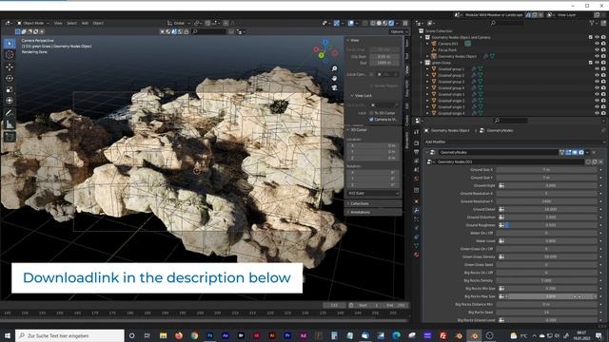Open Firefox from the Windows taskbar
Image resolution: width=609 pixels, height=342 pixels.
(179, 335)
